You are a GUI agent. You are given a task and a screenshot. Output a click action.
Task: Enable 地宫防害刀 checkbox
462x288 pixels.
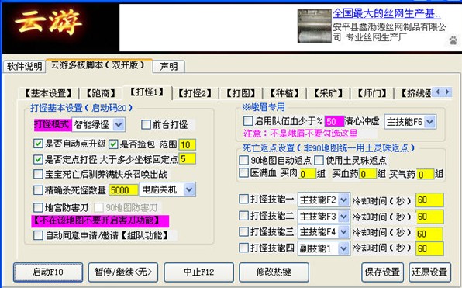coord(38,207)
